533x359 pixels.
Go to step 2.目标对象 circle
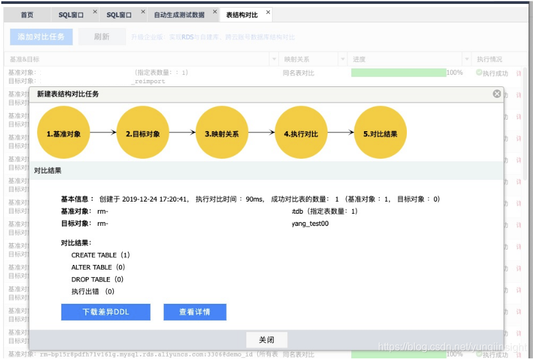tap(143, 132)
